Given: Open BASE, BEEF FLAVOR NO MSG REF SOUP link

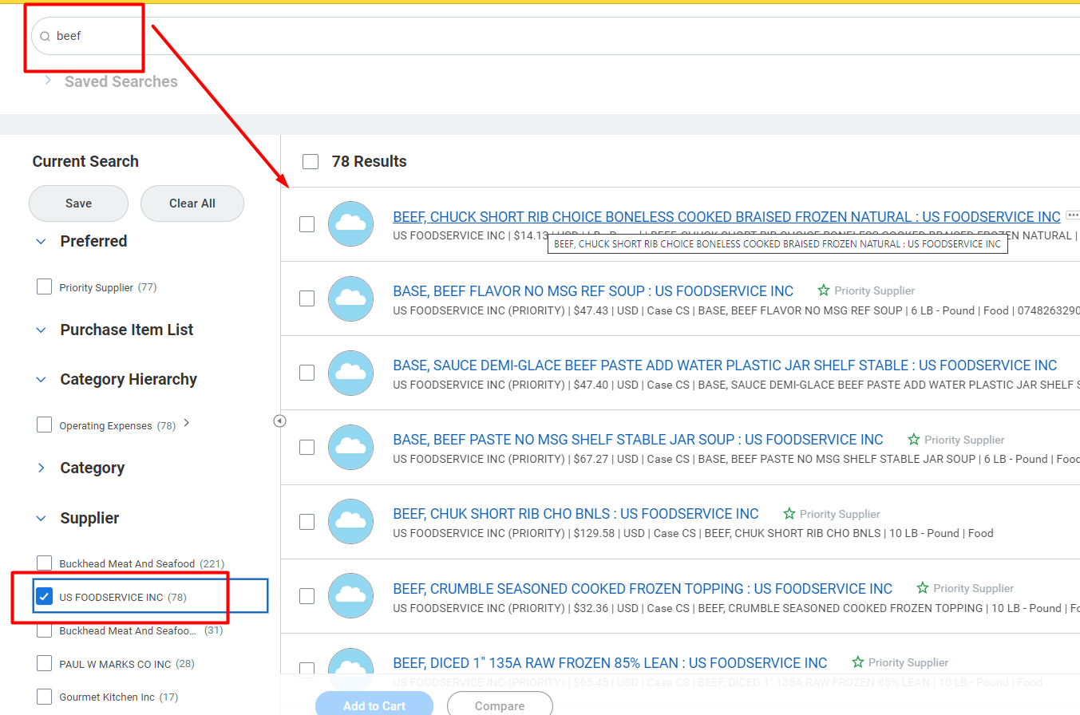Looking at the screenshot, I should point(593,290).
